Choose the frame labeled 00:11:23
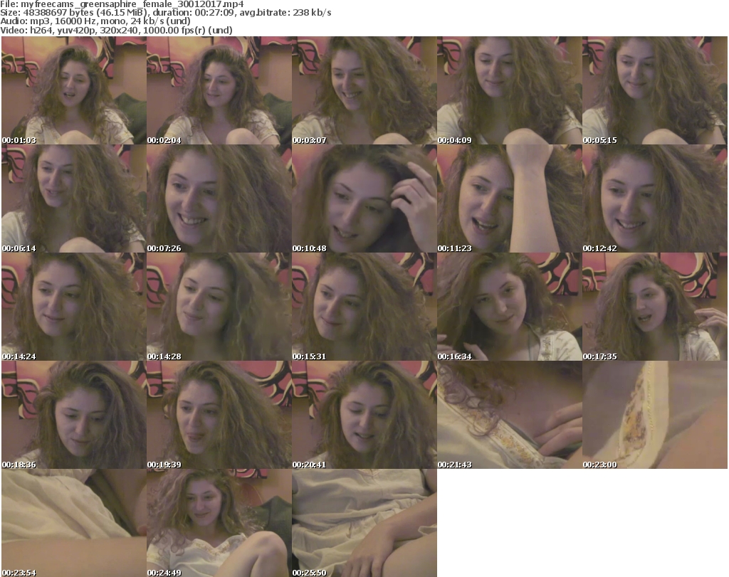 click(510, 198)
